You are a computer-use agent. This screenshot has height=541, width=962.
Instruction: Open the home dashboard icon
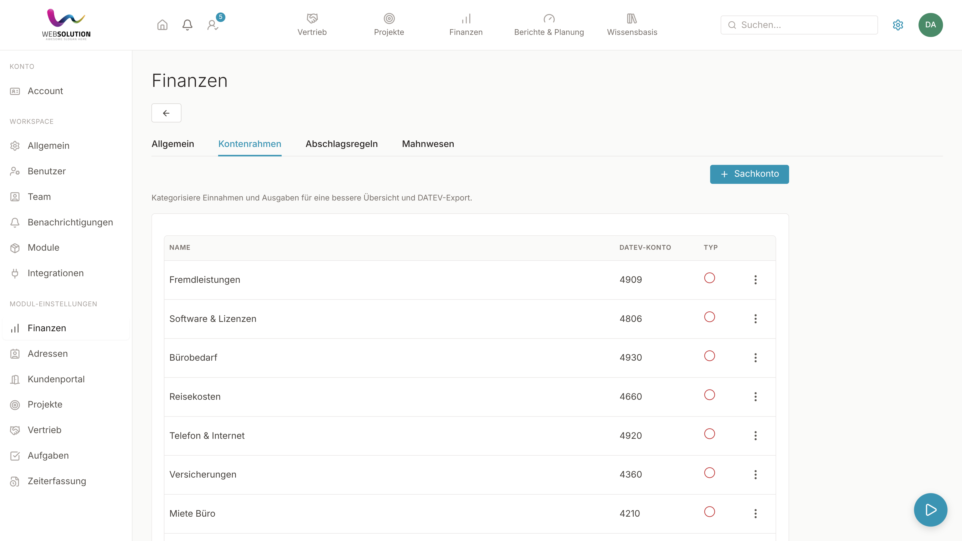[x=162, y=25]
